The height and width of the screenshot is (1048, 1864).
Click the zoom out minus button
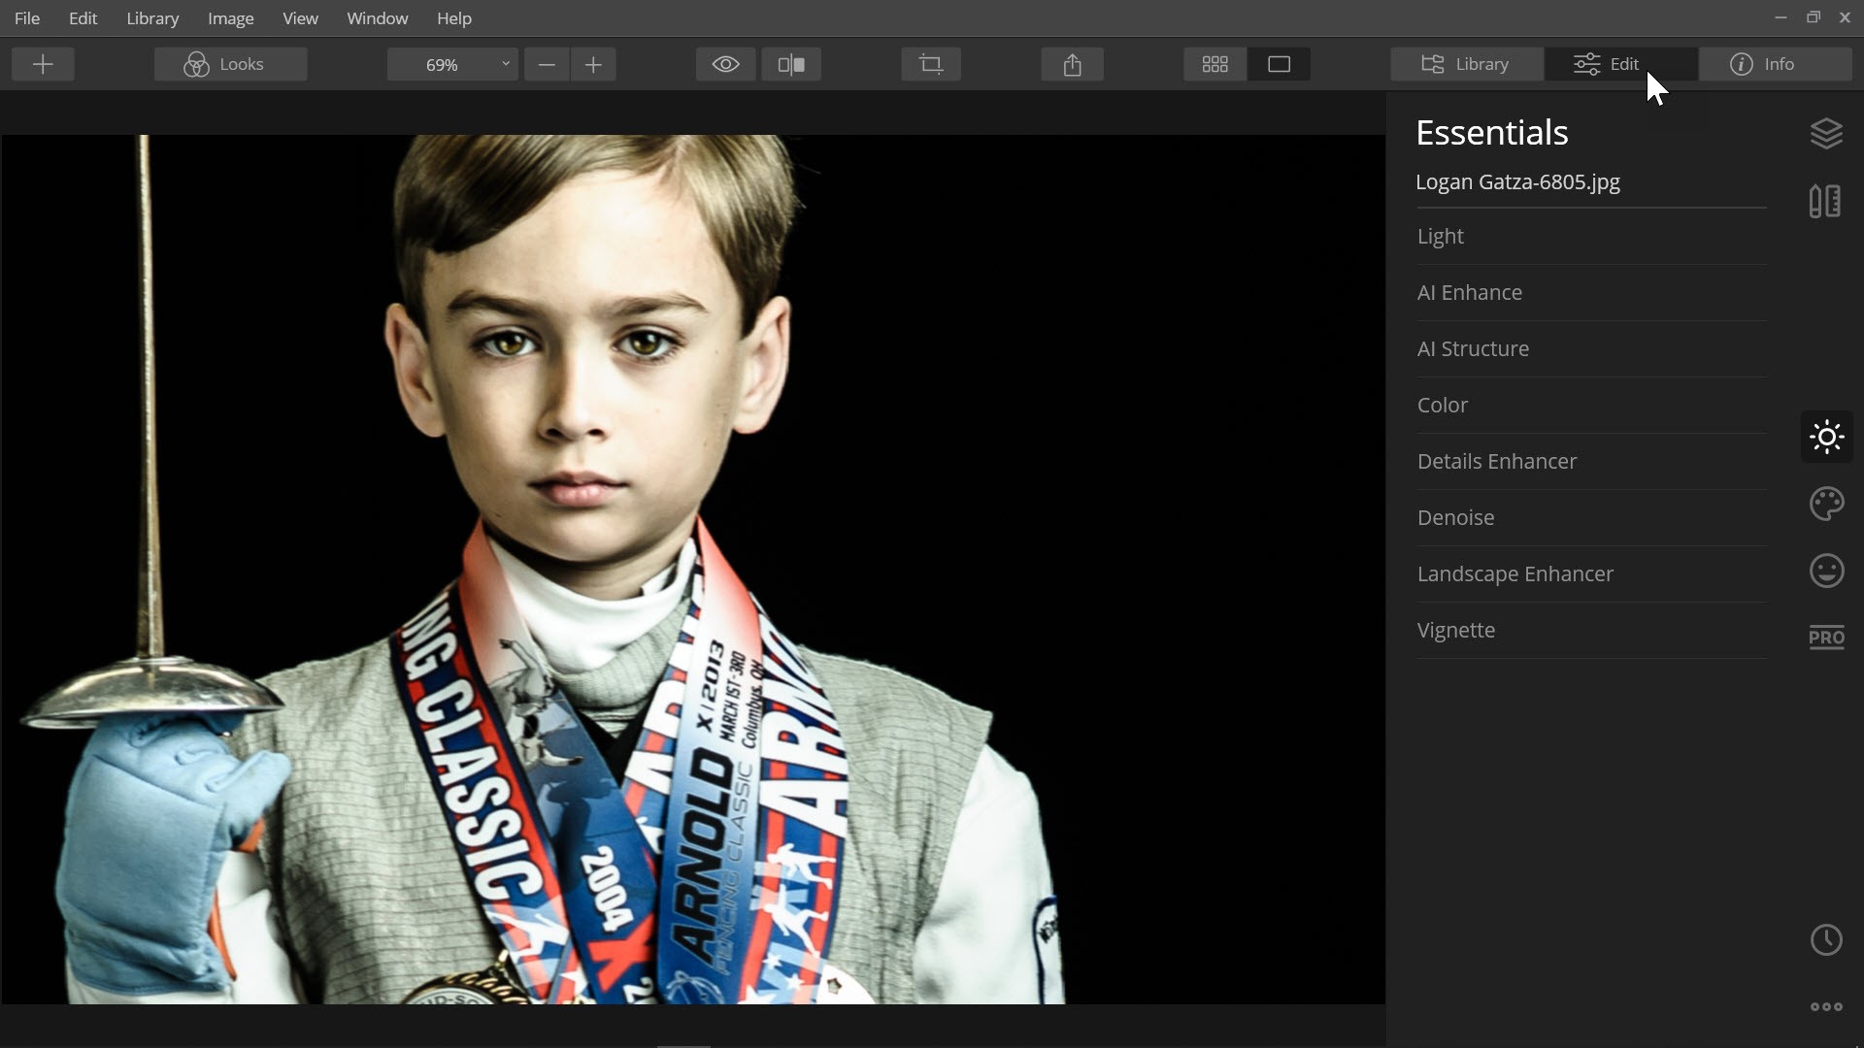tap(547, 64)
